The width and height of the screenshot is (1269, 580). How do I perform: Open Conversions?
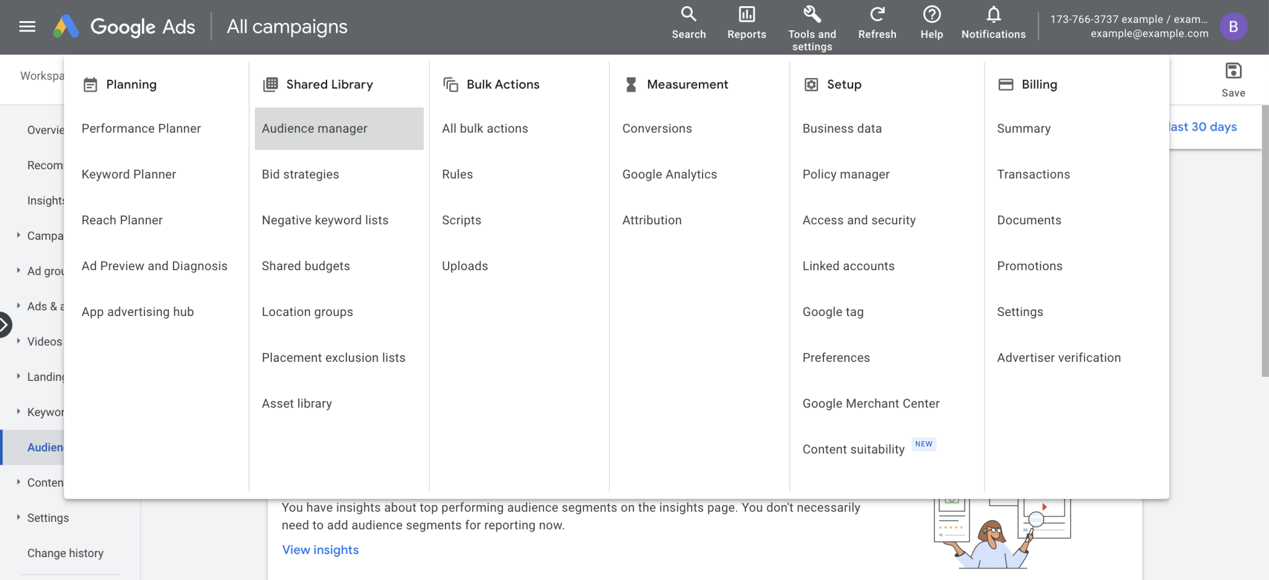click(657, 128)
